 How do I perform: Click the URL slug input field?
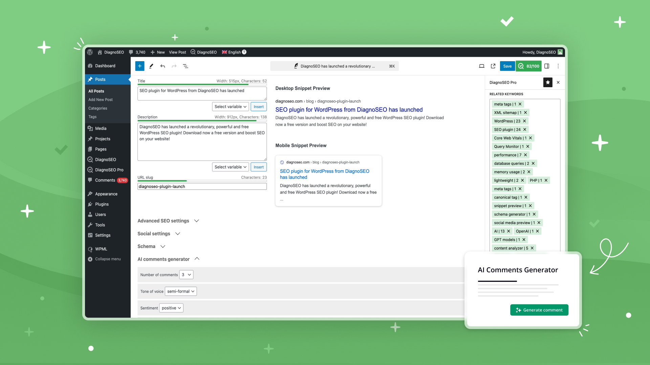click(x=202, y=186)
